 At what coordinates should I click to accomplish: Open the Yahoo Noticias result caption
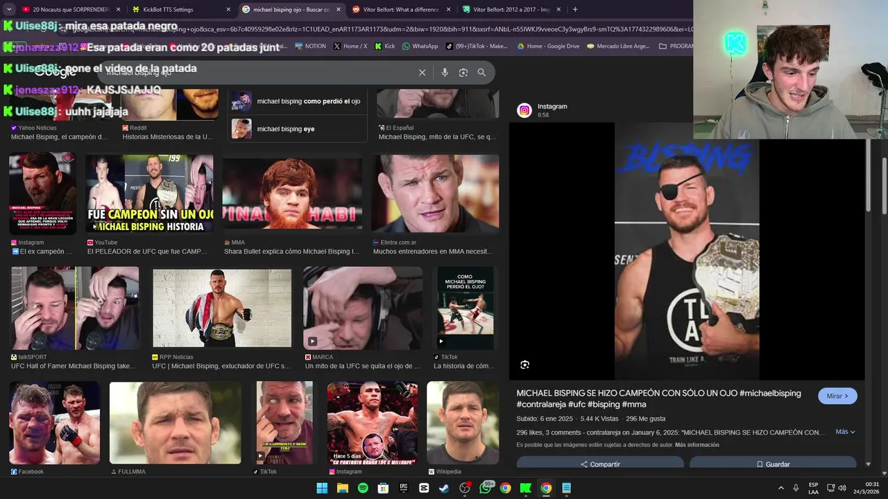[x=59, y=137]
